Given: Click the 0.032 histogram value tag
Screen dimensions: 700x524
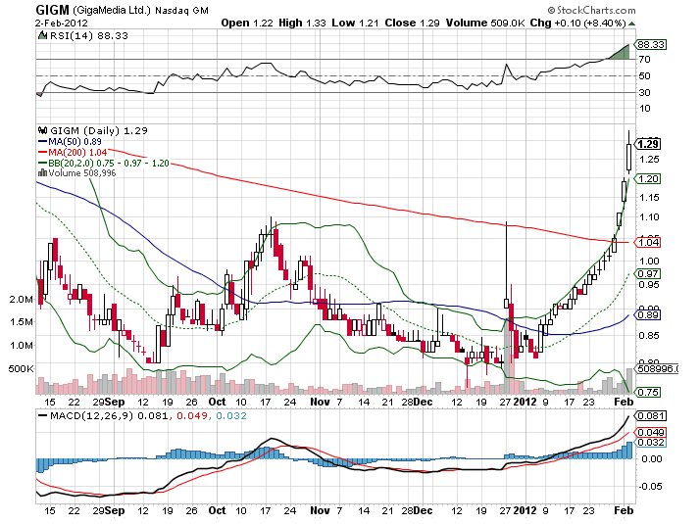Looking at the screenshot, I should (650, 443).
